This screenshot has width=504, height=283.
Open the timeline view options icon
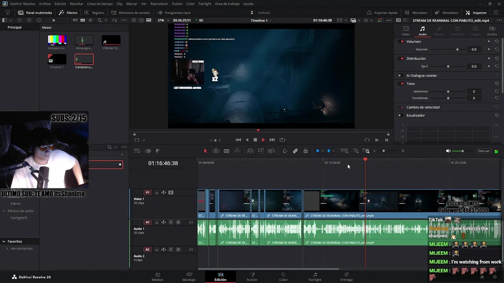[x=137, y=151]
